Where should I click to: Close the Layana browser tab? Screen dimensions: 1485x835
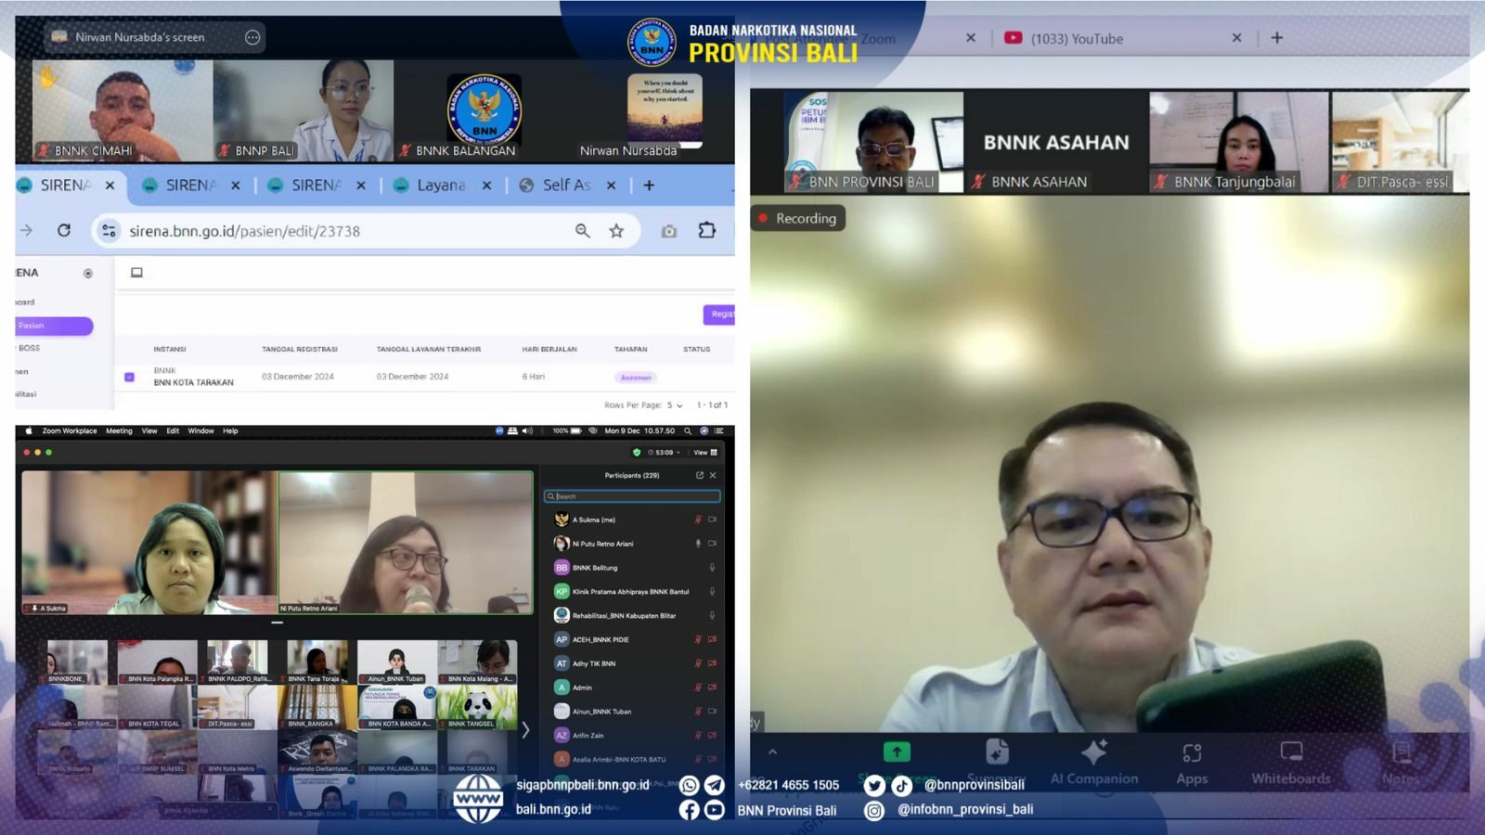(486, 186)
